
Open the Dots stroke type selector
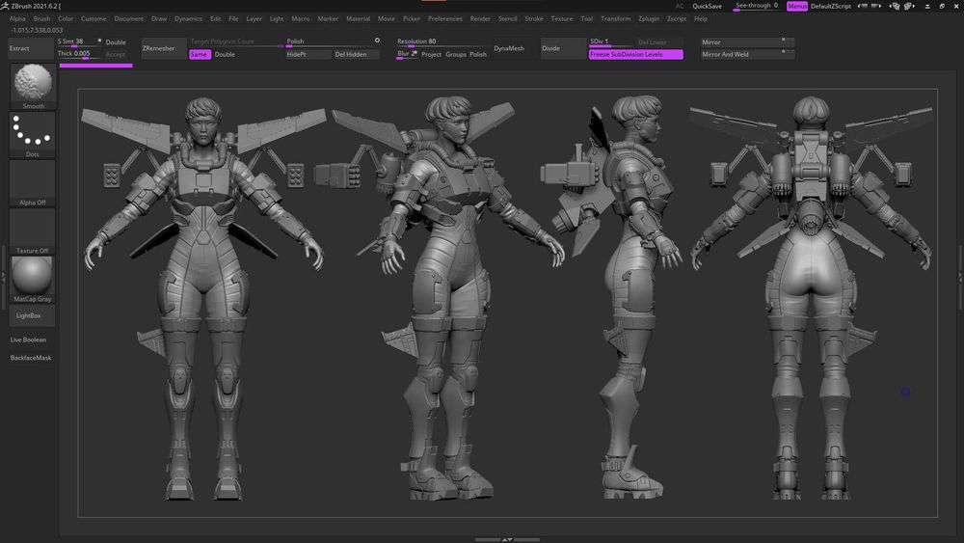point(33,135)
